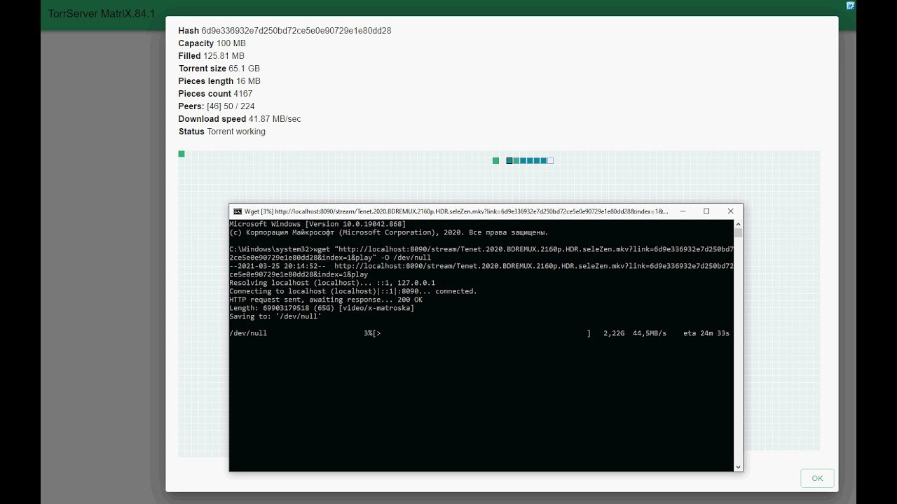Click the blue icon in the browser's top-right corner
The height and width of the screenshot is (504, 897).
(x=851, y=6)
